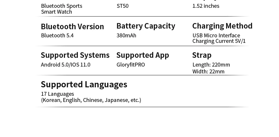Select the "USB Micro Interface" text

(x=216, y=35)
